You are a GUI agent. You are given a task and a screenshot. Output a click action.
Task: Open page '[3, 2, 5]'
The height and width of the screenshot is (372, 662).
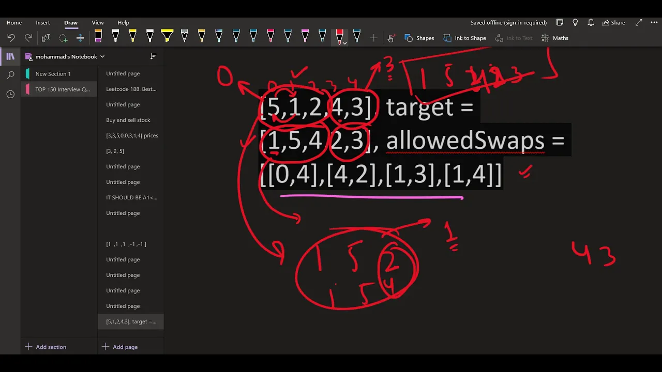[x=131, y=151]
